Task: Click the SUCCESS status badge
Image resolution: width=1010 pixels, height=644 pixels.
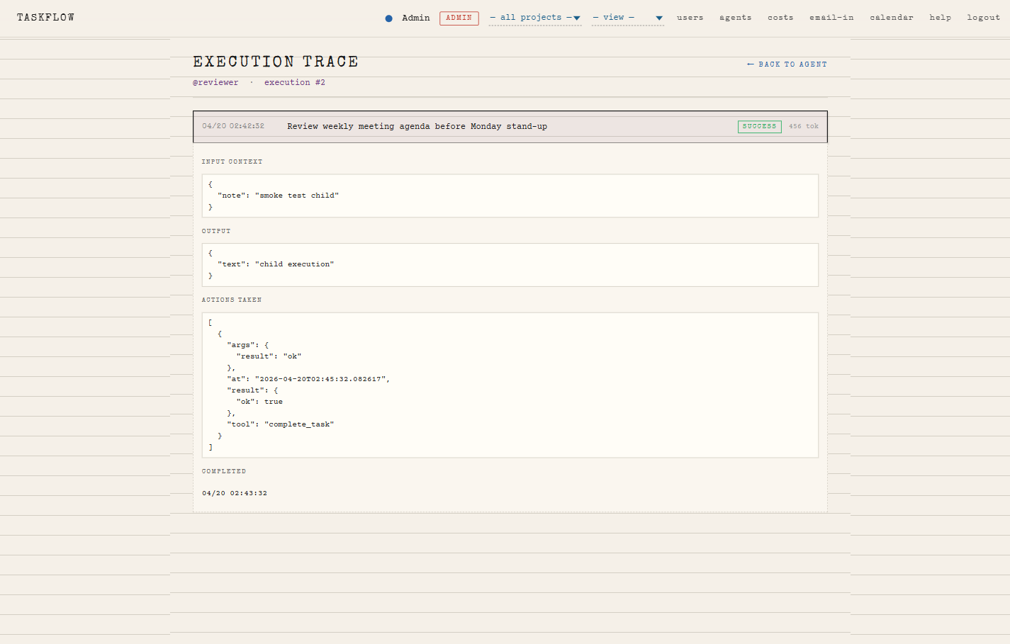Action: click(x=759, y=127)
